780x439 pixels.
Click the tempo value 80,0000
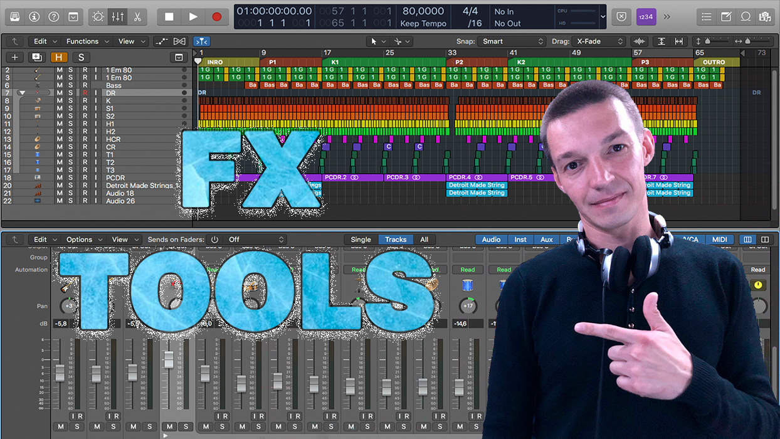(x=423, y=11)
